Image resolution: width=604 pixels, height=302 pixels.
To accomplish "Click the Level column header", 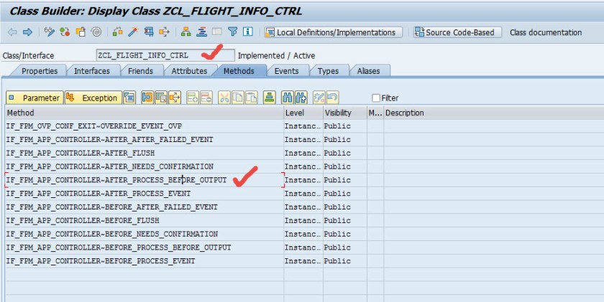I will pos(303,113).
